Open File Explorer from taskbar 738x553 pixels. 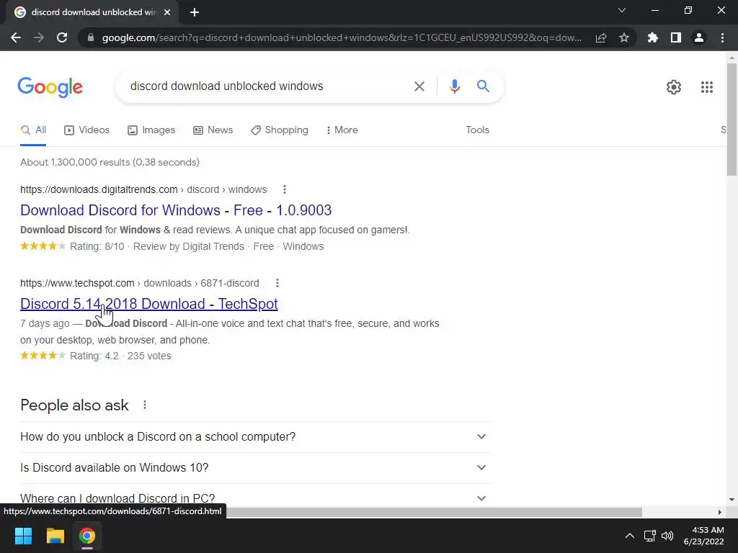click(x=55, y=536)
